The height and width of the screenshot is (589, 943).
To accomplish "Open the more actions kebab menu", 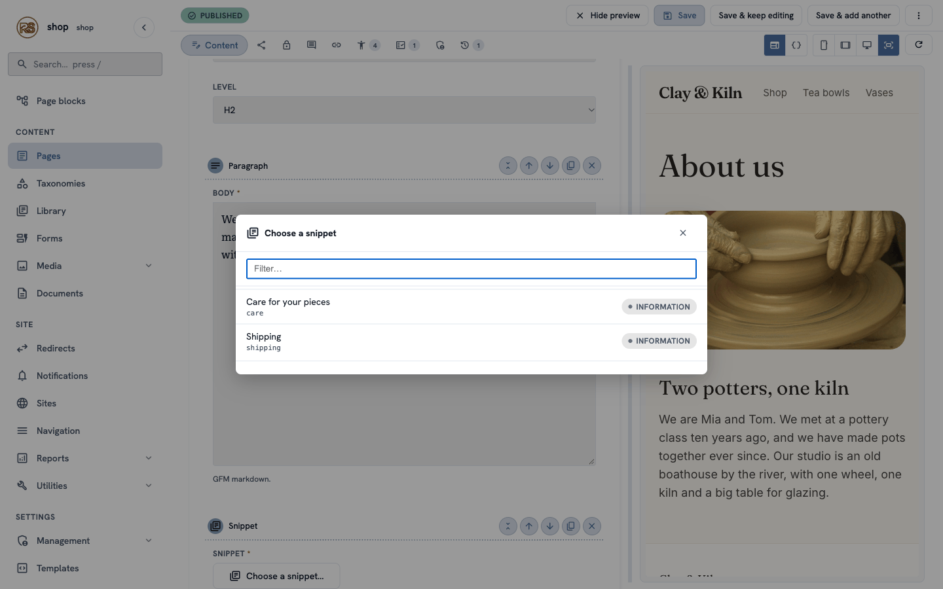I will pyautogui.click(x=919, y=16).
